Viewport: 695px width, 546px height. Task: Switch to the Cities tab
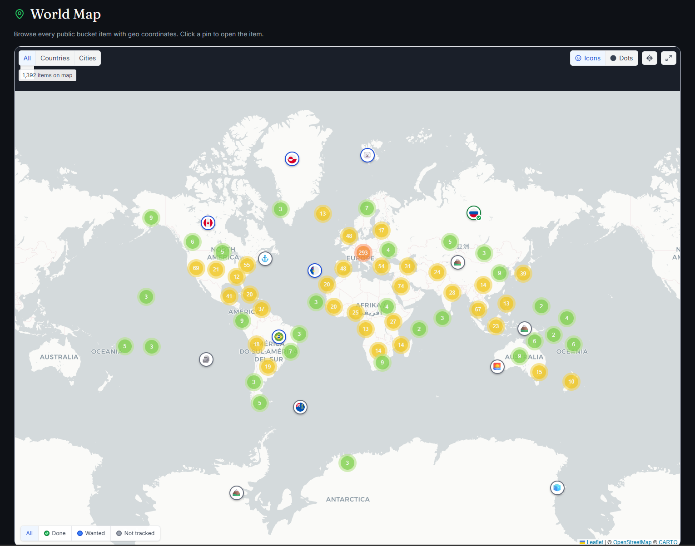[x=87, y=58]
